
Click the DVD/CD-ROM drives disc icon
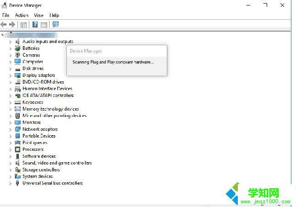(18, 82)
